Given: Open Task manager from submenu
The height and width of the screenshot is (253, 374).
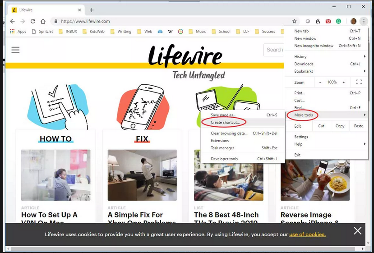Looking at the screenshot, I should point(243,148).
